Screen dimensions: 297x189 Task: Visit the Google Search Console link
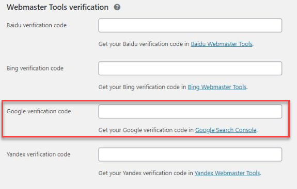pyautogui.click(x=226, y=130)
